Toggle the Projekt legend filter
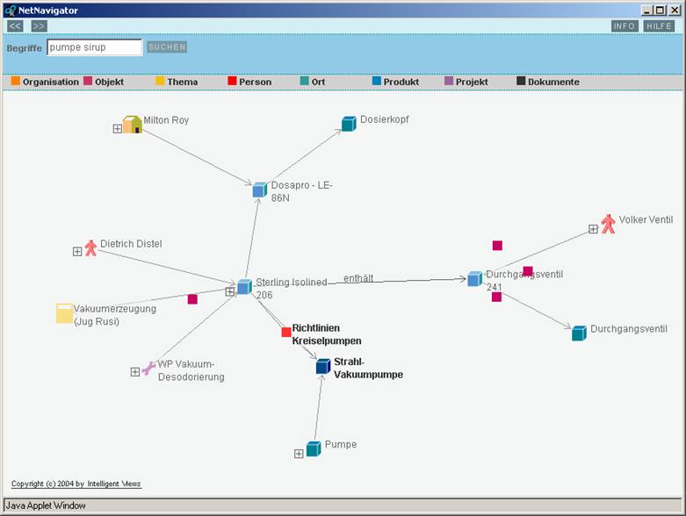The height and width of the screenshot is (516, 686). point(466,82)
